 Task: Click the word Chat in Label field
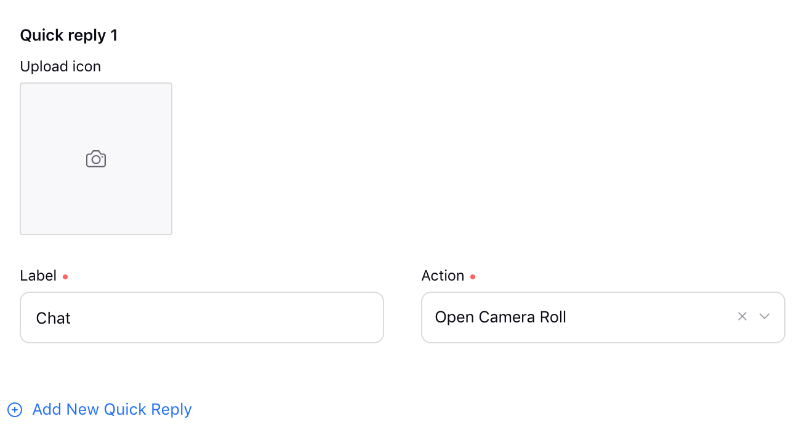coord(54,318)
